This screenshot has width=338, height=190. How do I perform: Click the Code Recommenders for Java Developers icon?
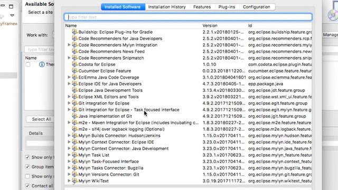pos(74,39)
